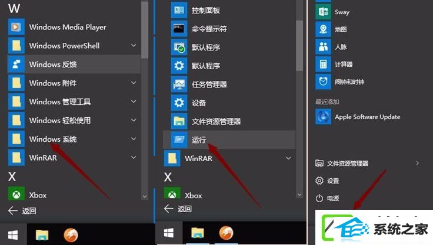Open the 控制面板 control panel icon

point(179,11)
